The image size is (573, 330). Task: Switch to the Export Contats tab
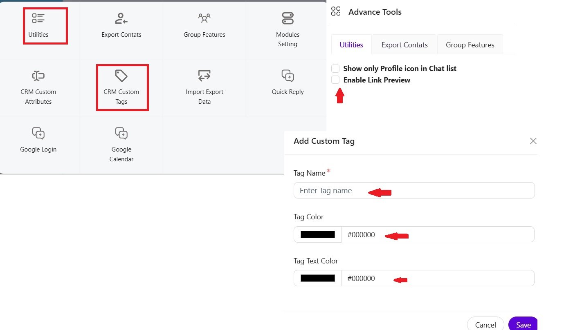[404, 45]
